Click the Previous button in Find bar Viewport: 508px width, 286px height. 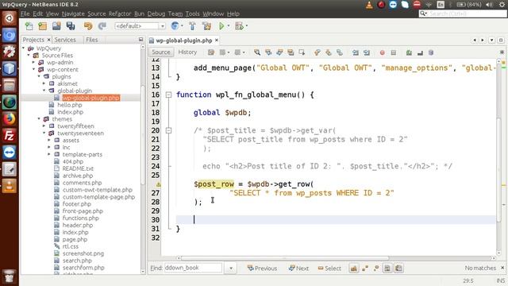click(x=262, y=269)
